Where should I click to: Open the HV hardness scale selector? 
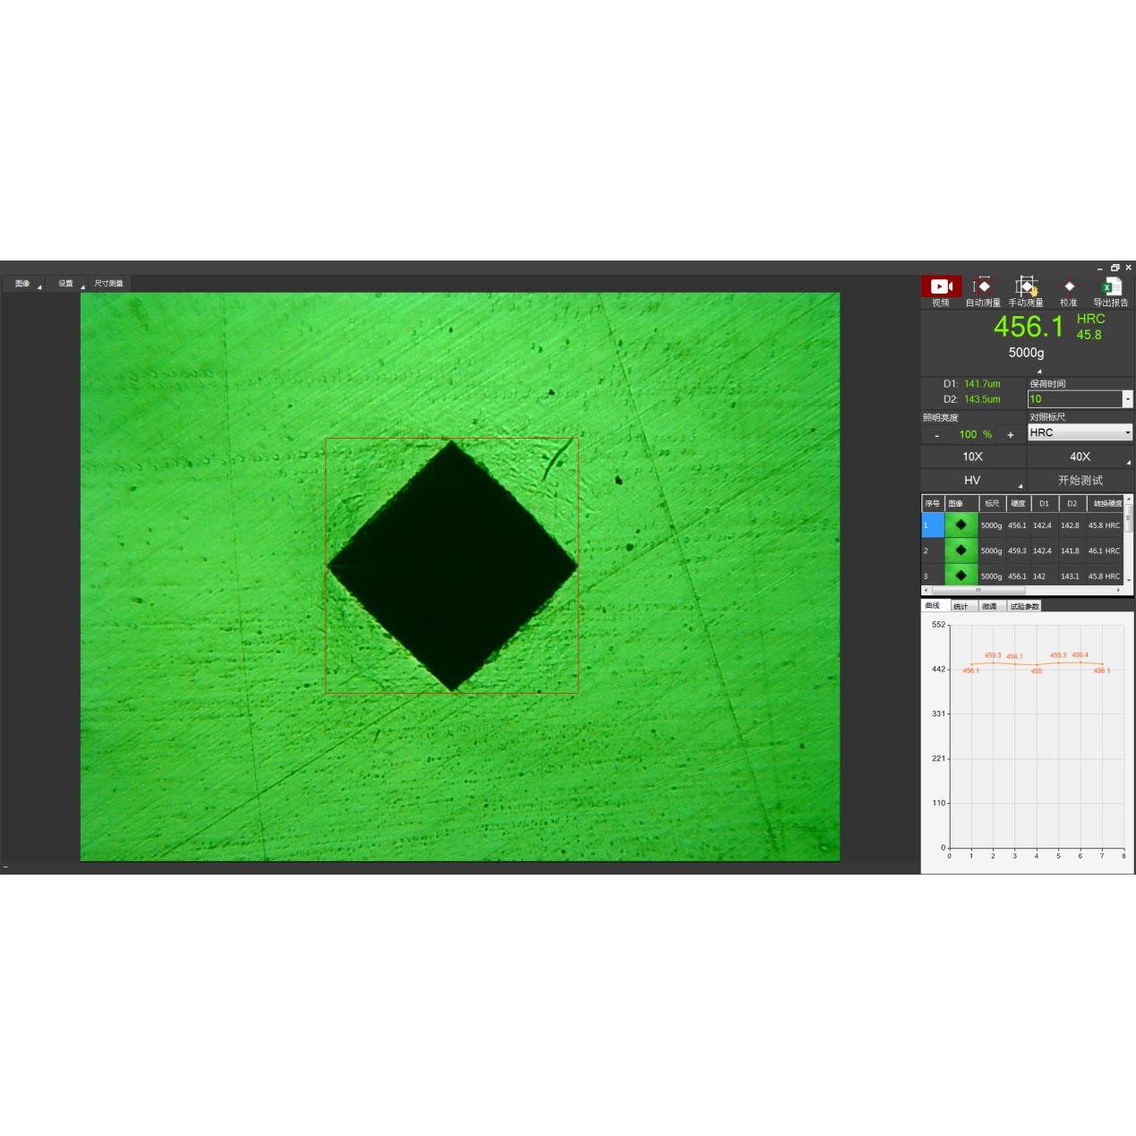click(x=972, y=481)
